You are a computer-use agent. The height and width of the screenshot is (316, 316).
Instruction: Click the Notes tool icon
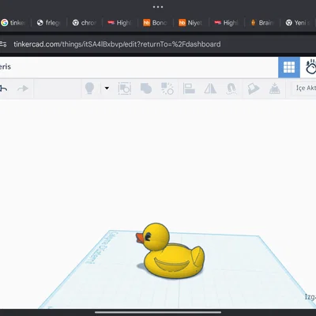pos(253,88)
